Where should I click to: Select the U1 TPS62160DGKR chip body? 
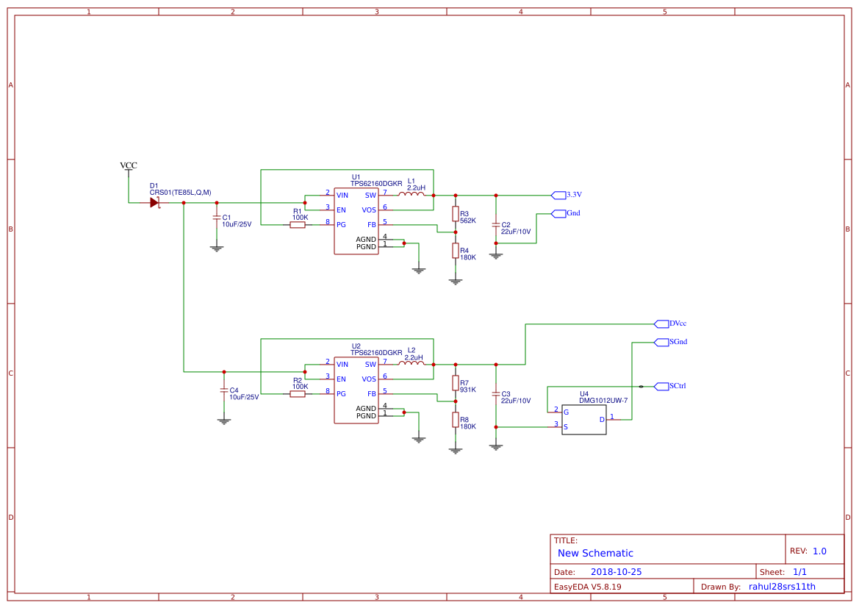pos(356,221)
